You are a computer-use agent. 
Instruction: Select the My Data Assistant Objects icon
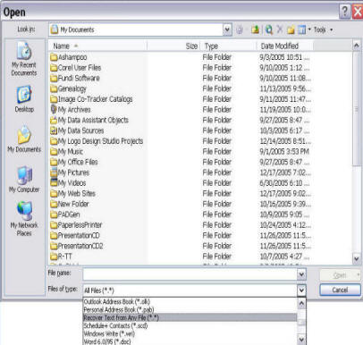(x=54, y=120)
